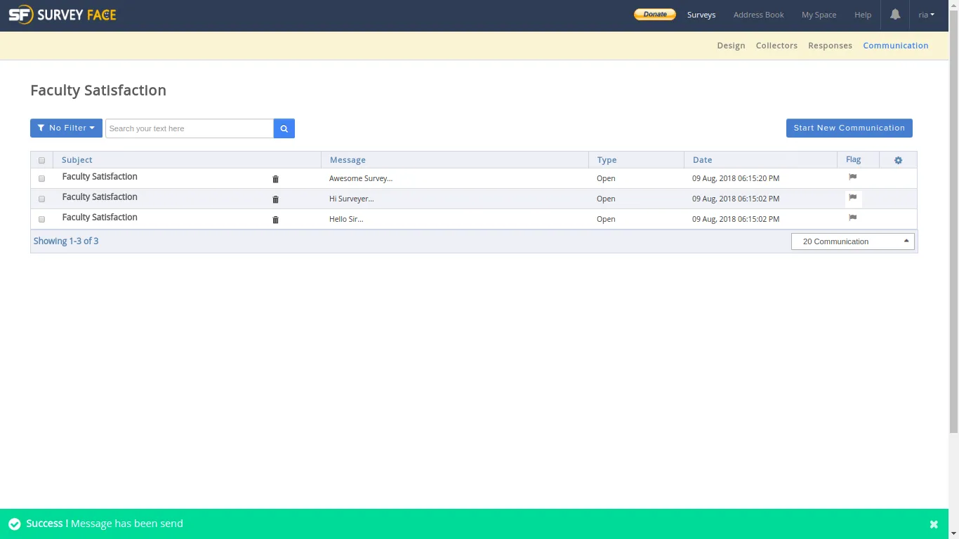Flag the "Awesome Survey..." communication
This screenshot has width=959, height=539.
click(852, 178)
